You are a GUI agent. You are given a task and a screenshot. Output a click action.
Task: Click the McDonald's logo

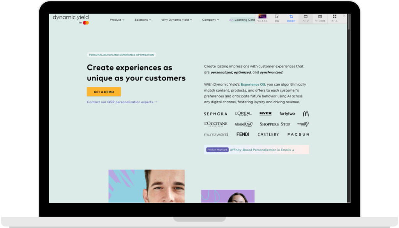(305, 114)
